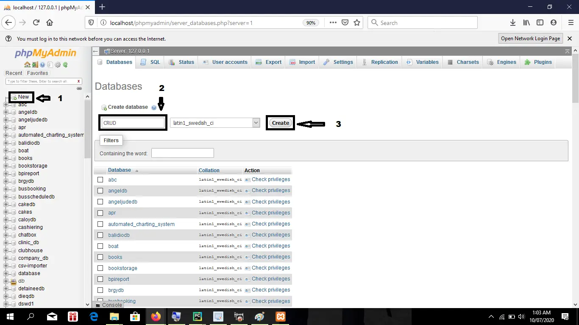Switch to the Import tab
This screenshot has height=325, width=579.
303,62
